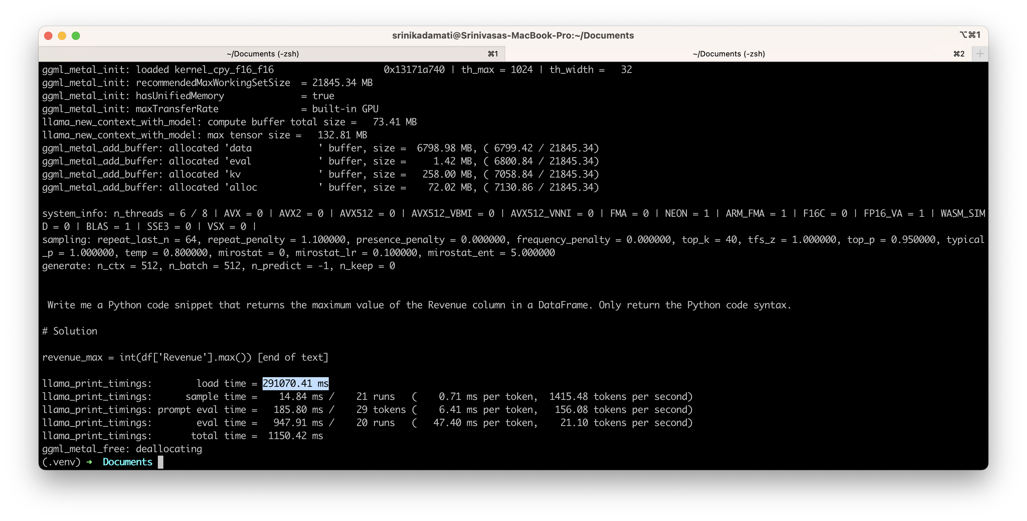Click the green arrow prompt symbol
Image resolution: width=1027 pixels, height=521 pixels.
coord(89,462)
